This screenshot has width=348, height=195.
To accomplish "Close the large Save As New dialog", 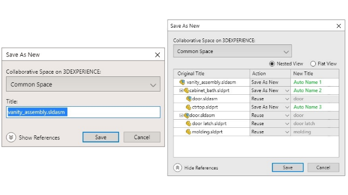I will click(338, 26).
